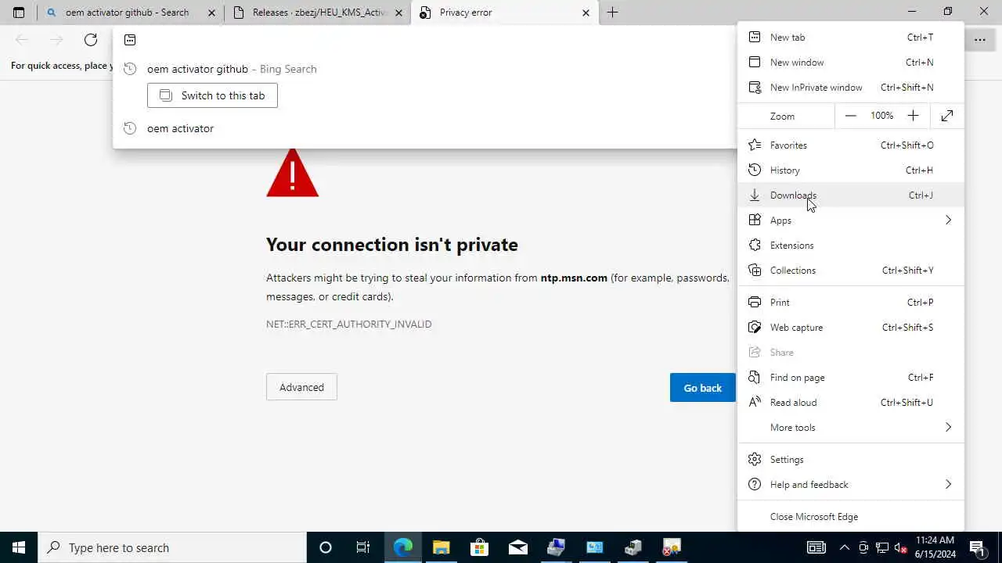Open the tab actions menu icon

[19, 13]
